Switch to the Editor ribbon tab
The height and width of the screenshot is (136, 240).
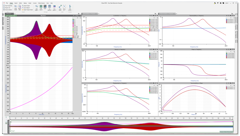coord(21,3)
